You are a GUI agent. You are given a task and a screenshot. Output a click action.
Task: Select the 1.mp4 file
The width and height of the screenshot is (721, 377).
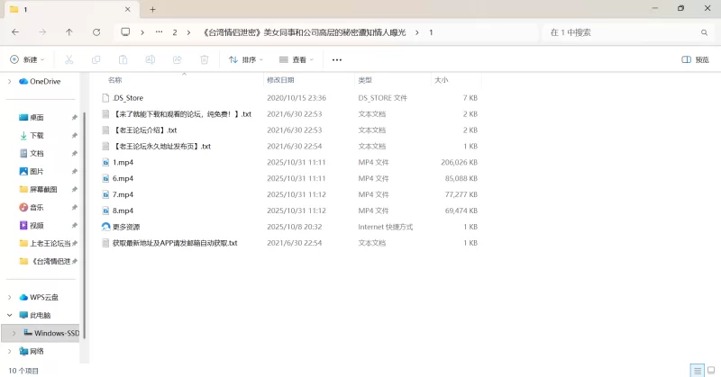[x=123, y=162]
